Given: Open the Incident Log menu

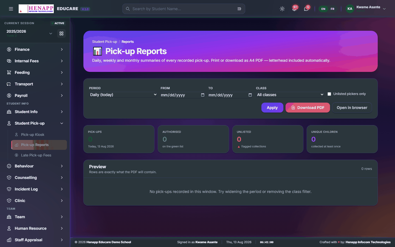Looking at the screenshot, I should [35, 189].
